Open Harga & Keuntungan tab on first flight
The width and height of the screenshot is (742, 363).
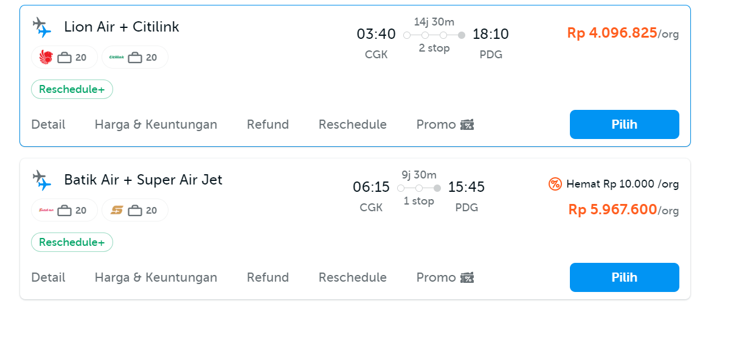coord(156,124)
